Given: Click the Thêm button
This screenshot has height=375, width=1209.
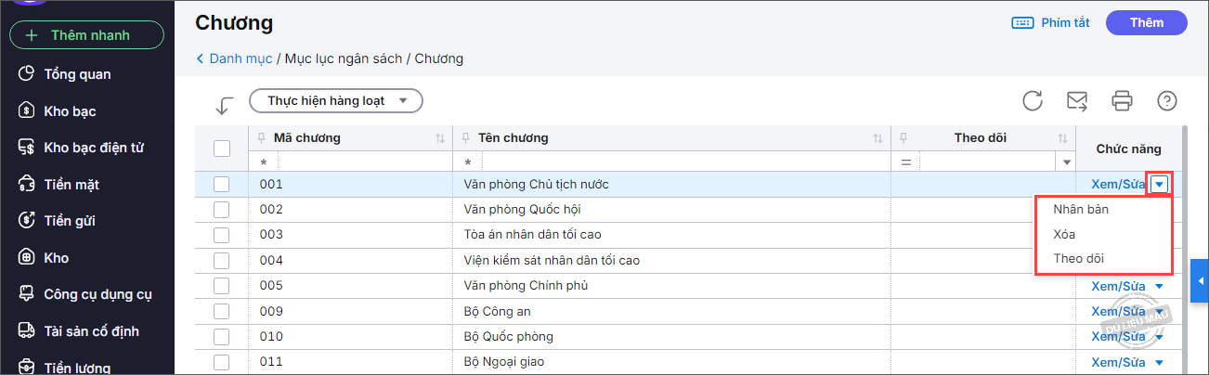Looking at the screenshot, I should pyautogui.click(x=1147, y=22).
